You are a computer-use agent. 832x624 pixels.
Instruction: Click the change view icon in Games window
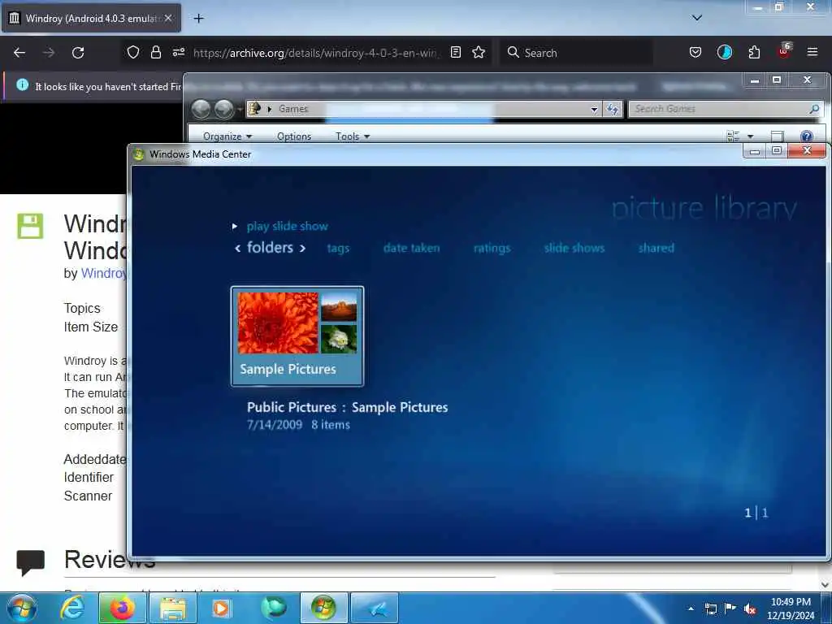733,136
